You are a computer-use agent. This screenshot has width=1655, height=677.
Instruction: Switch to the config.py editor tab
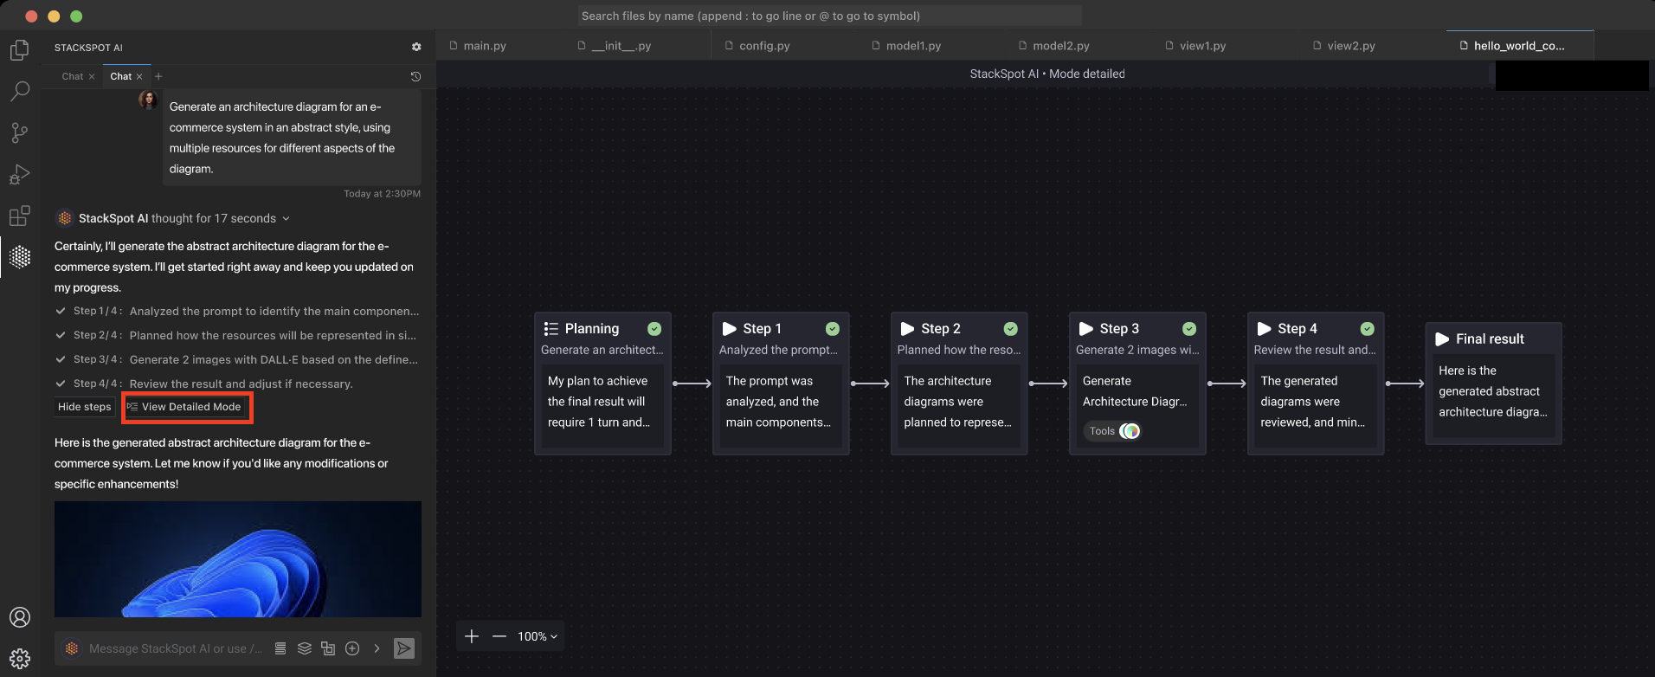coord(764,46)
